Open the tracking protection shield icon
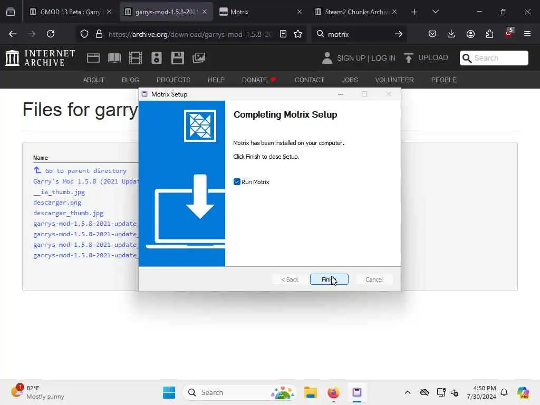This screenshot has height=405, width=540. [x=84, y=34]
